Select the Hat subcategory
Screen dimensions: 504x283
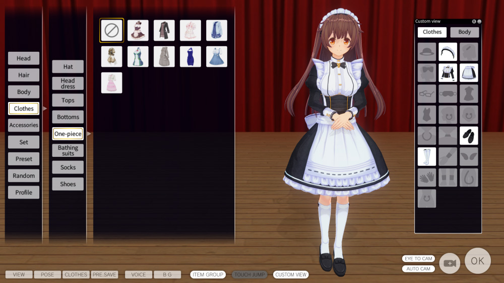pos(68,67)
